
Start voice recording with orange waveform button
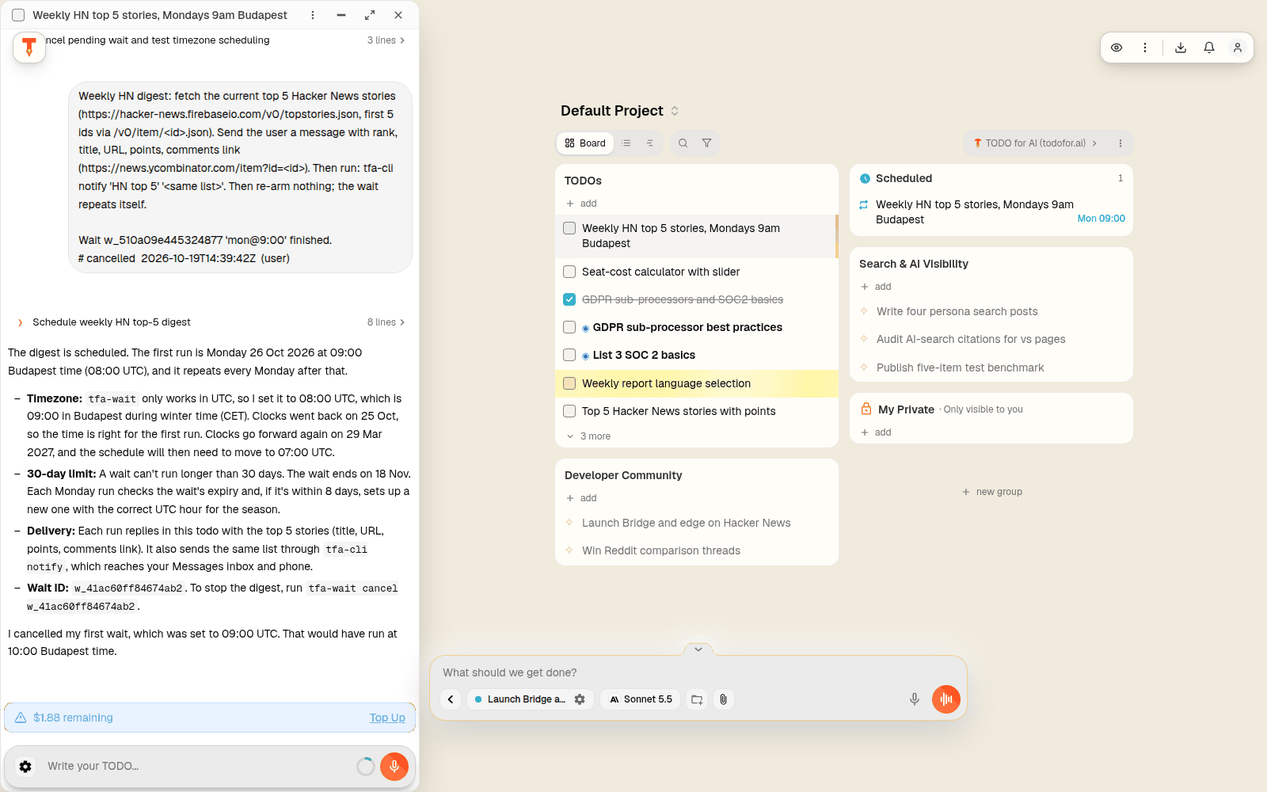tap(946, 699)
